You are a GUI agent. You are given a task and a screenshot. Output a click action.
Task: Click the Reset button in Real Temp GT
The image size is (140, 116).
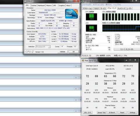(x=122, y=112)
